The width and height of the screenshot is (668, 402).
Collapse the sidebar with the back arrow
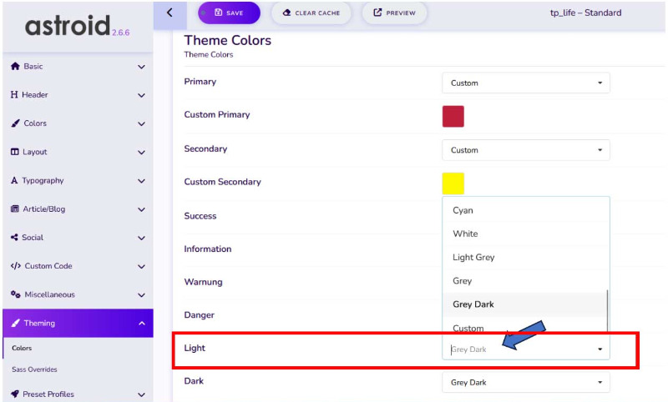(x=170, y=13)
